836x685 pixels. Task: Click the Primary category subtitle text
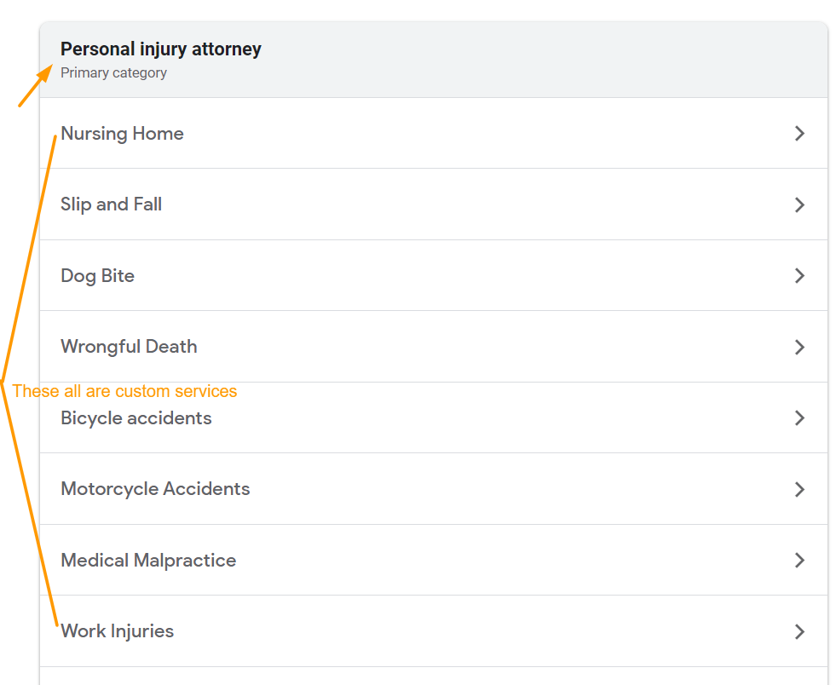click(x=113, y=73)
